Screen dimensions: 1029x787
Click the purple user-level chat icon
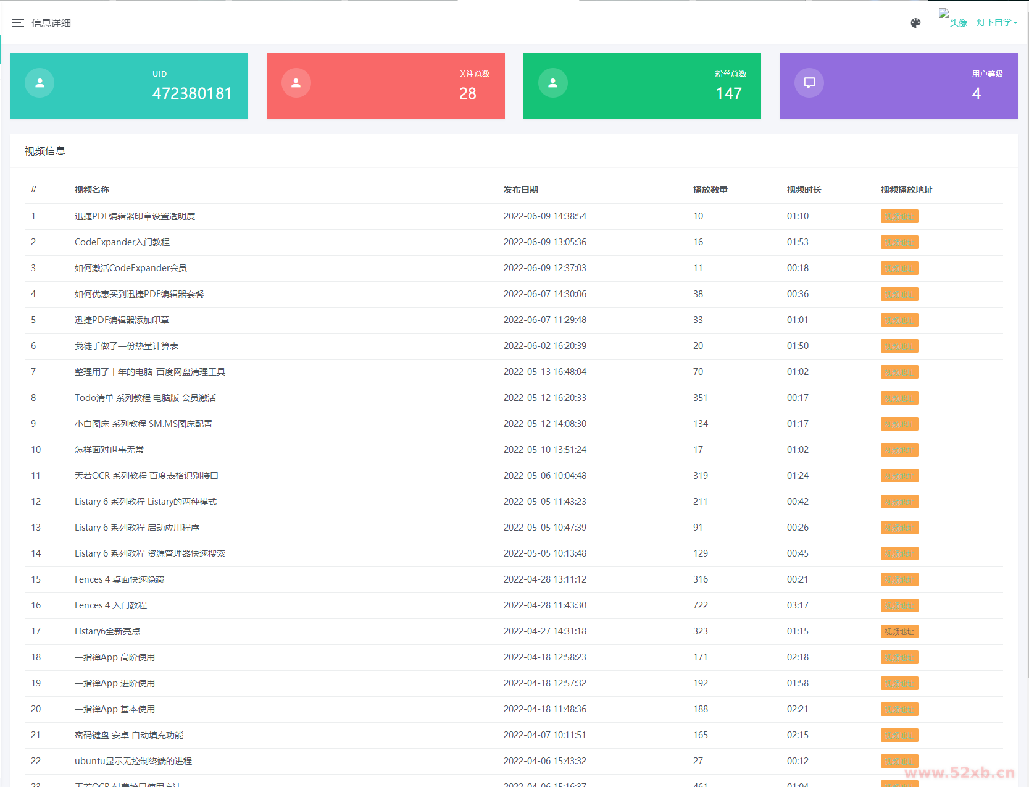(x=809, y=83)
